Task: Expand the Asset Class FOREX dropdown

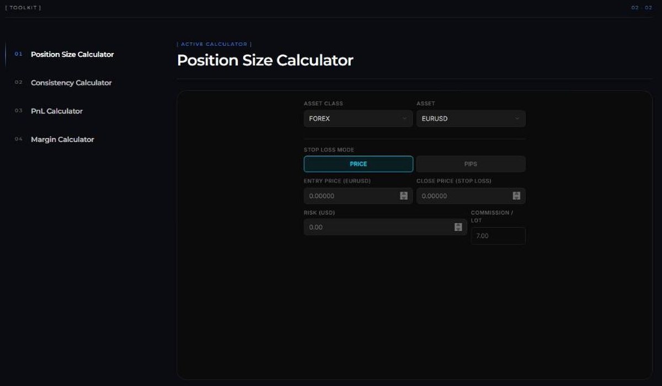Action: coord(358,119)
